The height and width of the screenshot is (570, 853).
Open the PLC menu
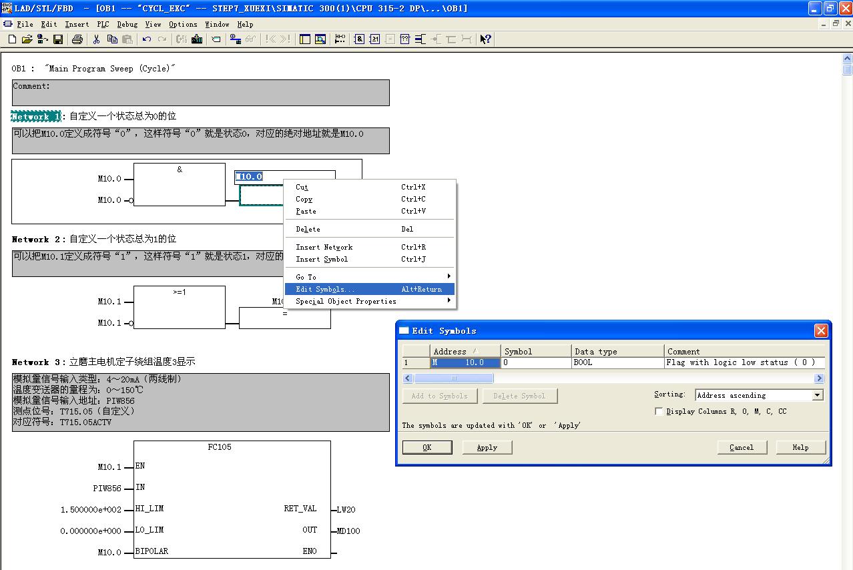click(x=103, y=24)
